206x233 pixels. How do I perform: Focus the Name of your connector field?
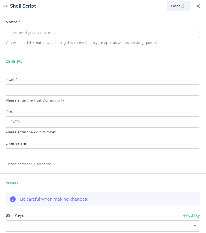click(x=103, y=32)
